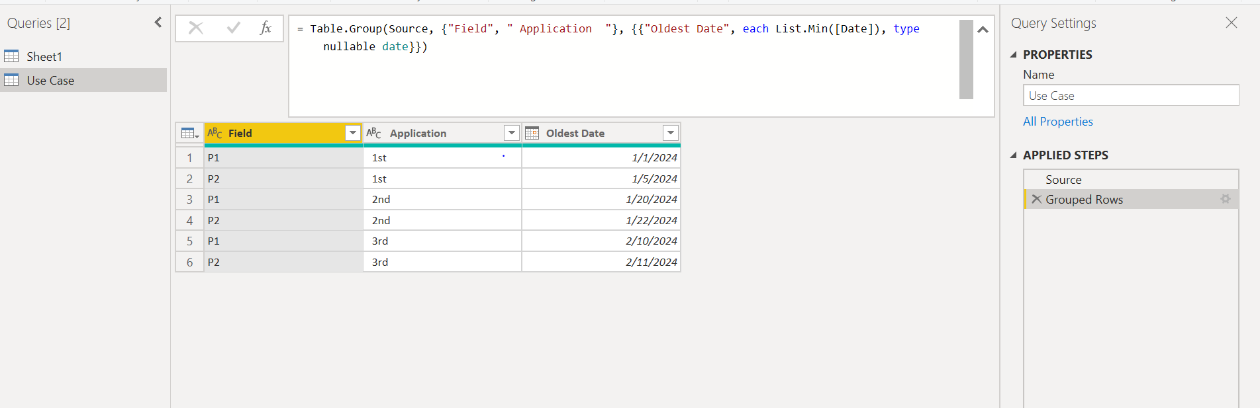The width and height of the screenshot is (1260, 408).
Task: Click the 1/5/2024 date cell
Action: click(x=601, y=179)
